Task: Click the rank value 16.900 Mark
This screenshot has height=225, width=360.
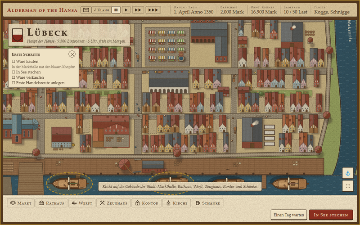Action: [264, 12]
